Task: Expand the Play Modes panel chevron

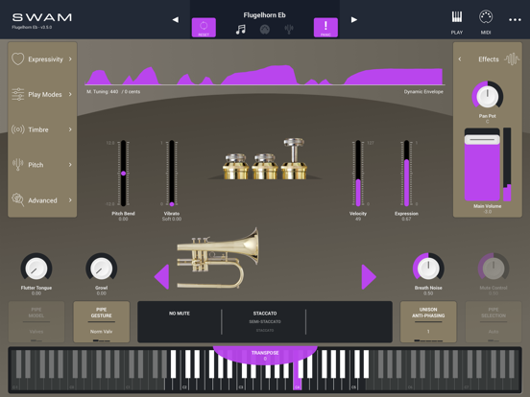Action: (x=70, y=94)
